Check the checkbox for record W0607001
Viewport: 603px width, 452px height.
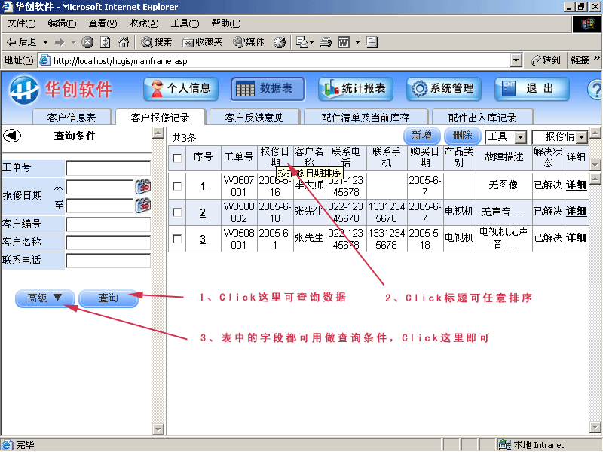179,186
